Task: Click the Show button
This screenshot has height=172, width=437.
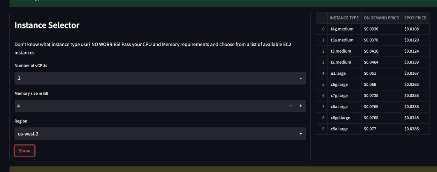Action: coord(24,151)
